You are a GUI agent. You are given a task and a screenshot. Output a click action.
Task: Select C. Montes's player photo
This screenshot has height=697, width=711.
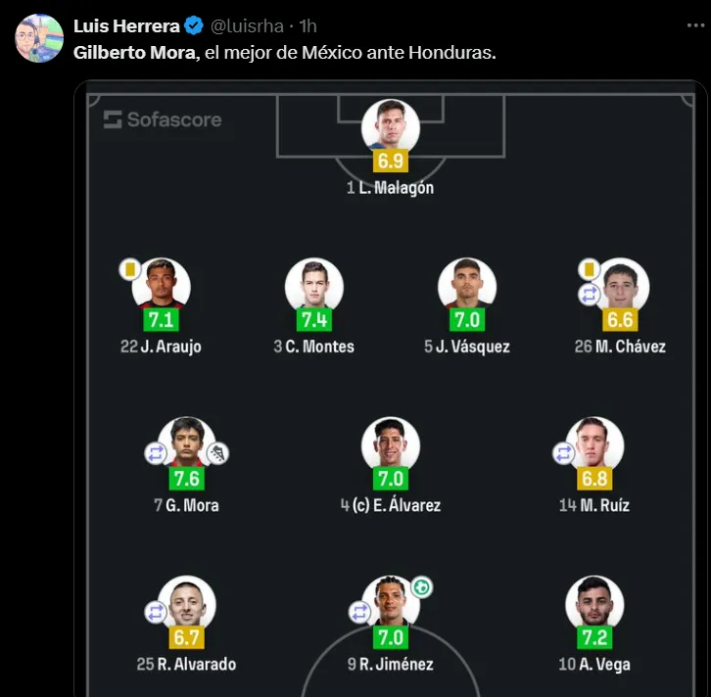click(x=313, y=284)
